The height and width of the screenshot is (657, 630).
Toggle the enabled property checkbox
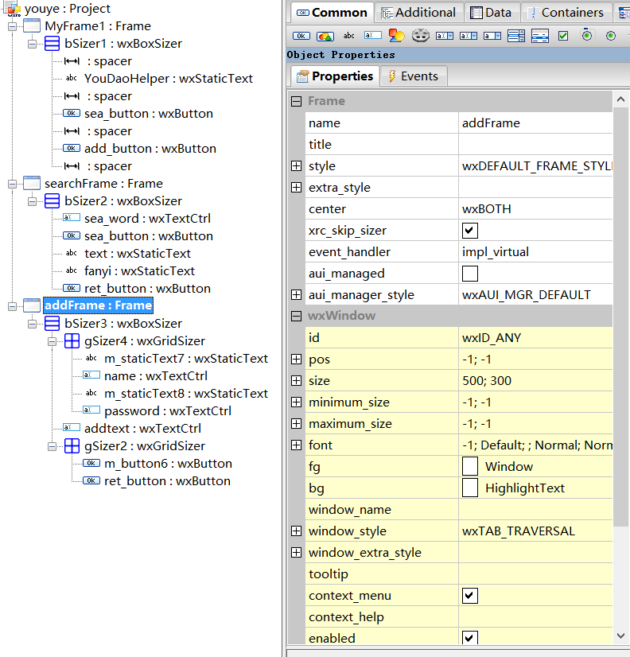(470, 637)
